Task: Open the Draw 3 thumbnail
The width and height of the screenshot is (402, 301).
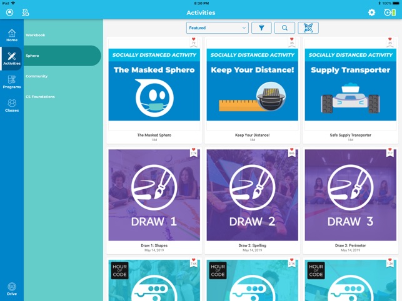Action: [351, 195]
